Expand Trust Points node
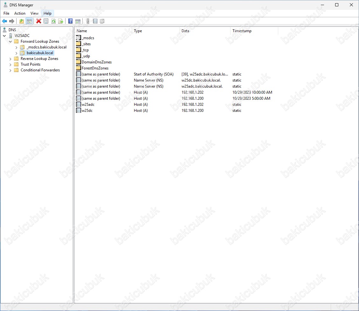Image resolution: width=359 pixels, height=311 pixels. (x=10, y=65)
